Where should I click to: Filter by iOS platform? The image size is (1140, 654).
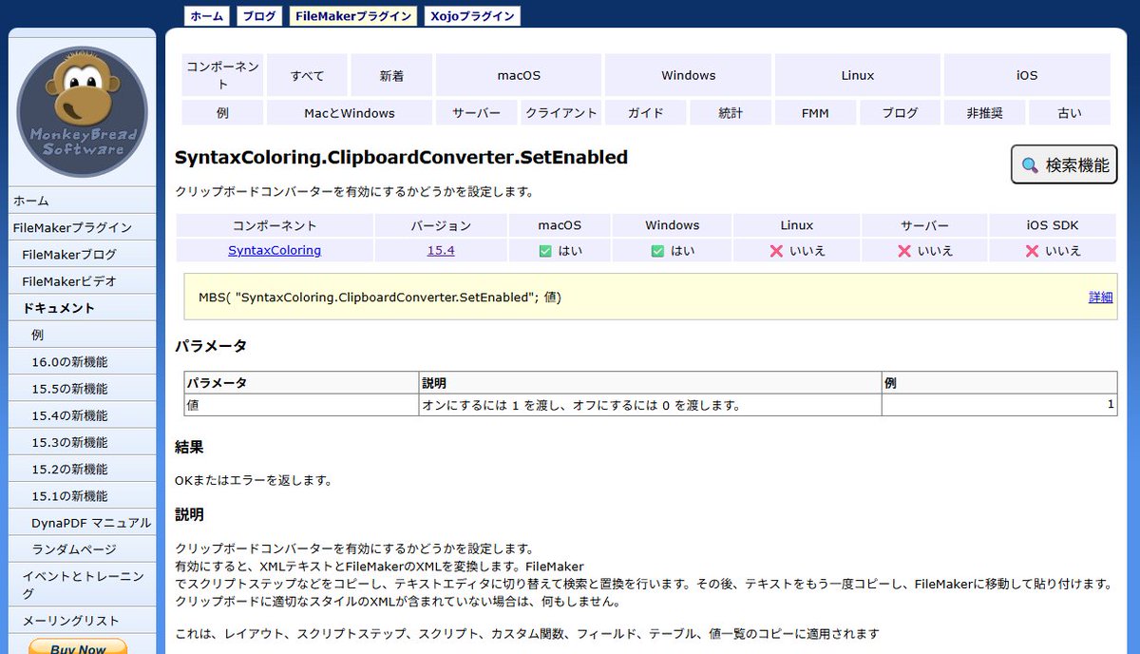point(1027,75)
